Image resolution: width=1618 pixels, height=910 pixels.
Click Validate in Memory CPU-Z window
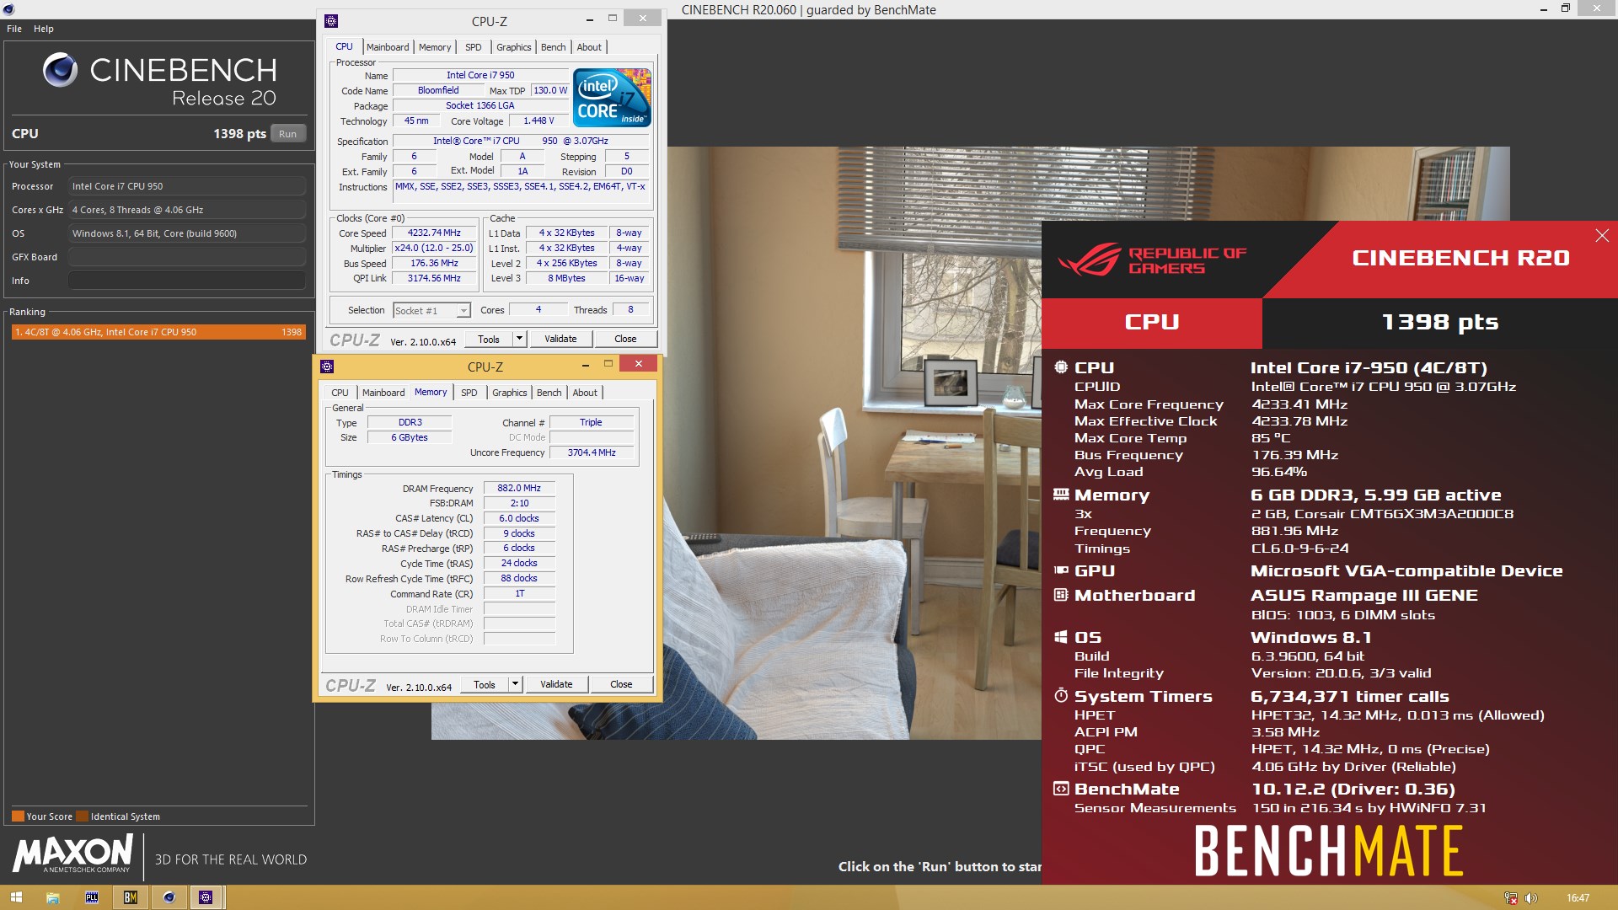click(556, 684)
